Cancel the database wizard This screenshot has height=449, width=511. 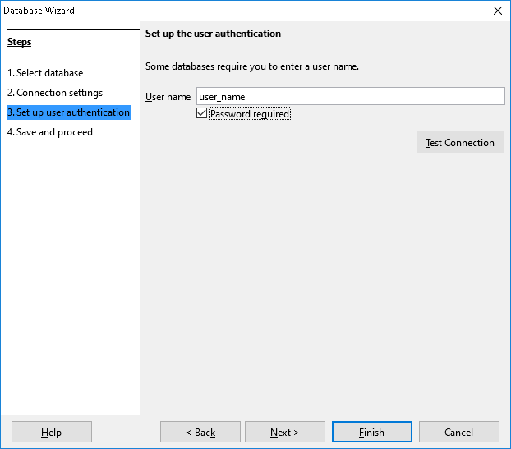coord(458,432)
